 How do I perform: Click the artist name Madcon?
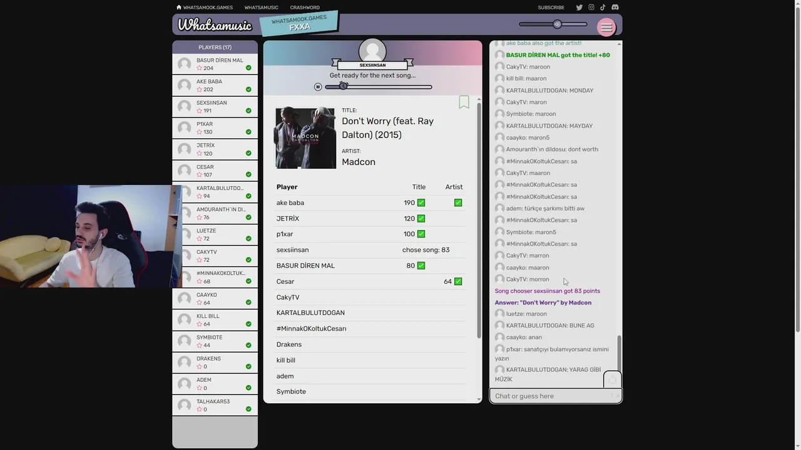pyautogui.click(x=359, y=162)
